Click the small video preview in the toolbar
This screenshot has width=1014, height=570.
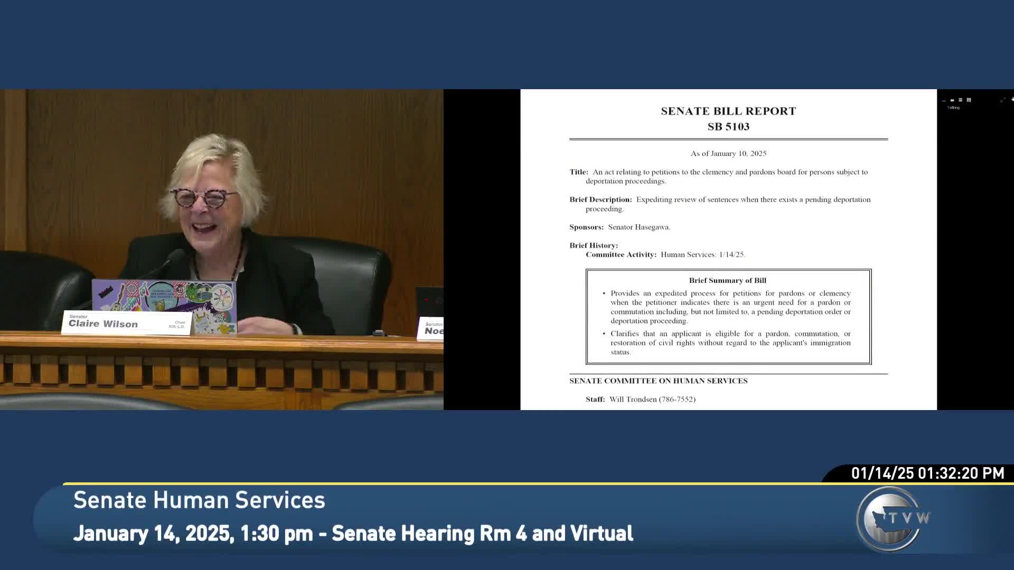(944, 100)
